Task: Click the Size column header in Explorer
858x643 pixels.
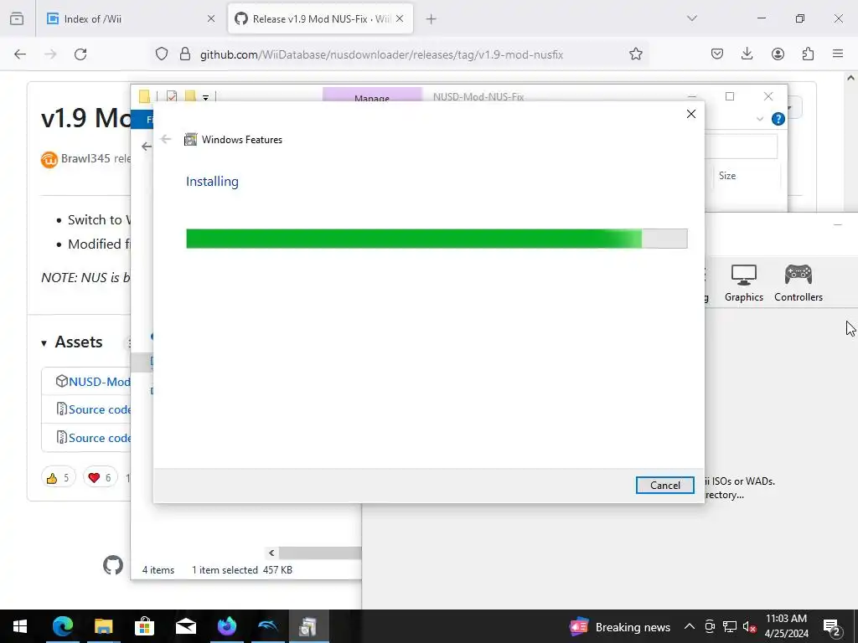Action: (x=727, y=176)
